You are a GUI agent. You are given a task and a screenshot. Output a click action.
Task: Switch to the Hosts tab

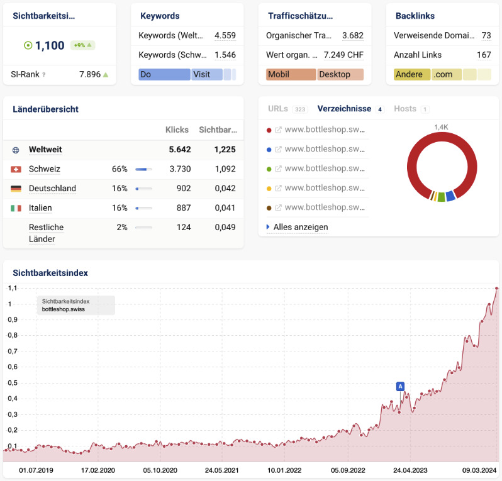pos(405,109)
